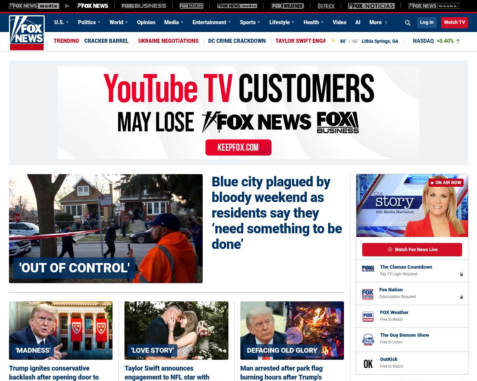Click the 'LOVE STORY' couple thumbnail
Viewport: 477px width, 381px height.
[176, 330]
